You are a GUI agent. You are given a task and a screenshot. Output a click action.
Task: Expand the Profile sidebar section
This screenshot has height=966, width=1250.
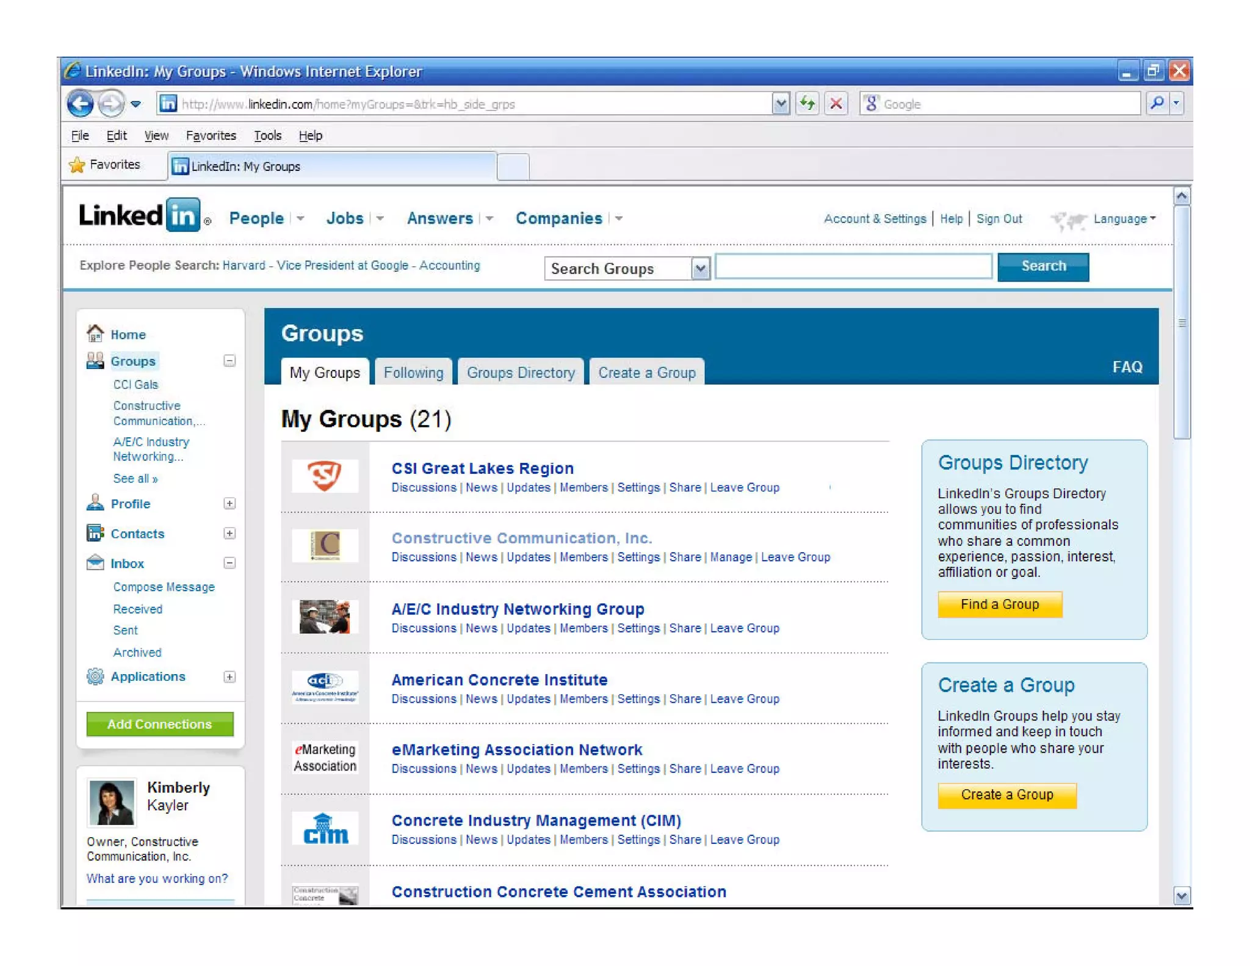229,504
